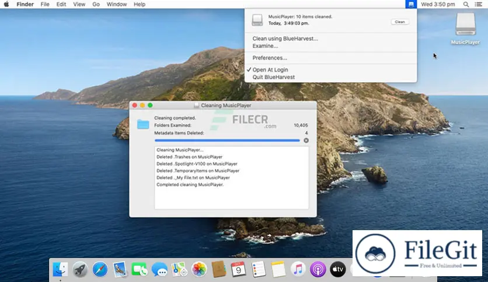Viewport: 488px width, 282px height.
Task: Click 'Metadata Items Deleted:' label
Action: coord(179,133)
